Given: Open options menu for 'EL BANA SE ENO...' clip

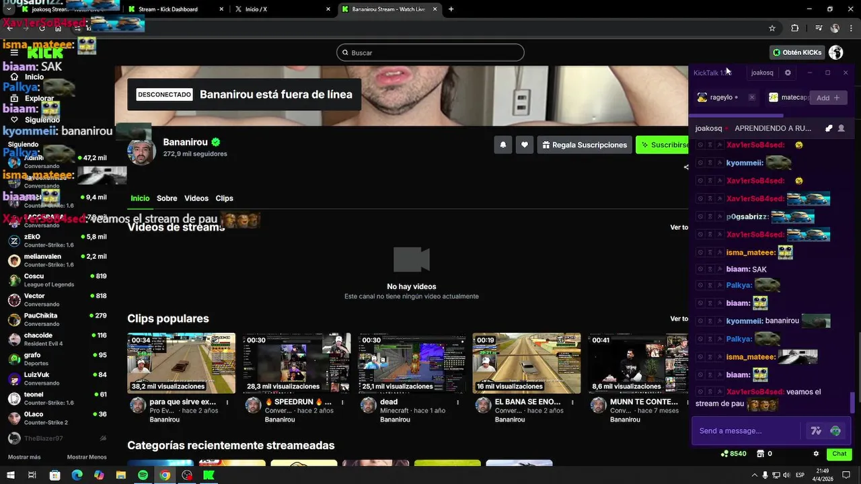Looking at the screenshot, I should [x=572, y=403].
